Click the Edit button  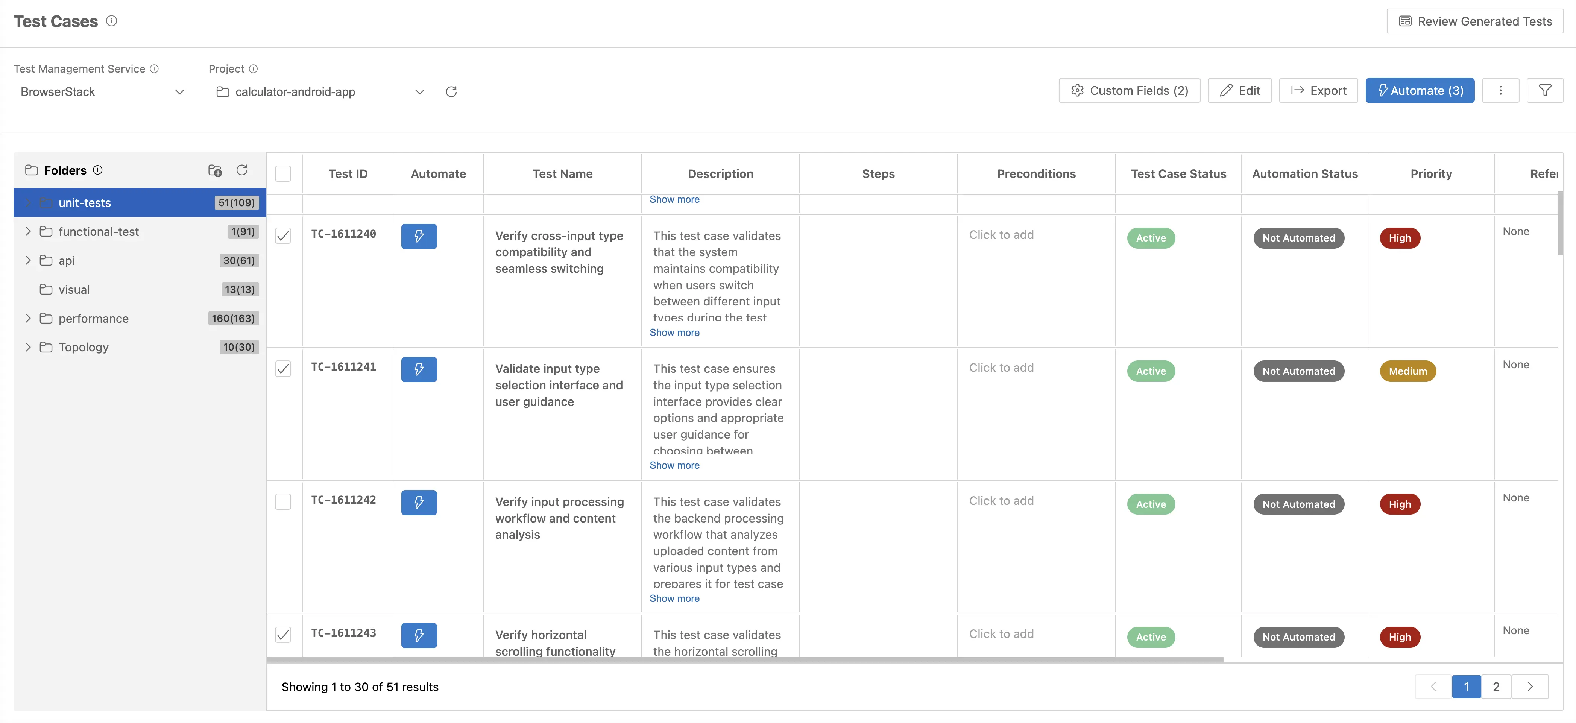coord(1239,91)
